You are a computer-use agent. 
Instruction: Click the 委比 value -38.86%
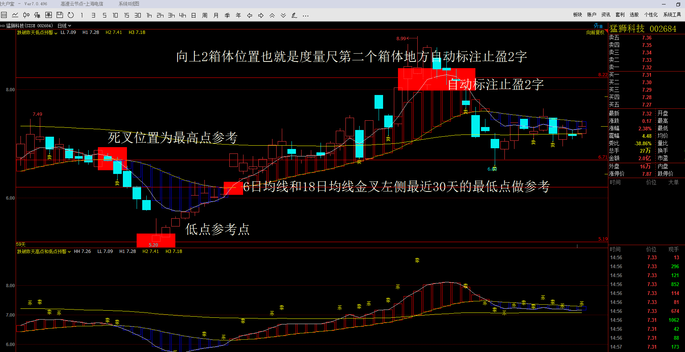coord(643,143)
